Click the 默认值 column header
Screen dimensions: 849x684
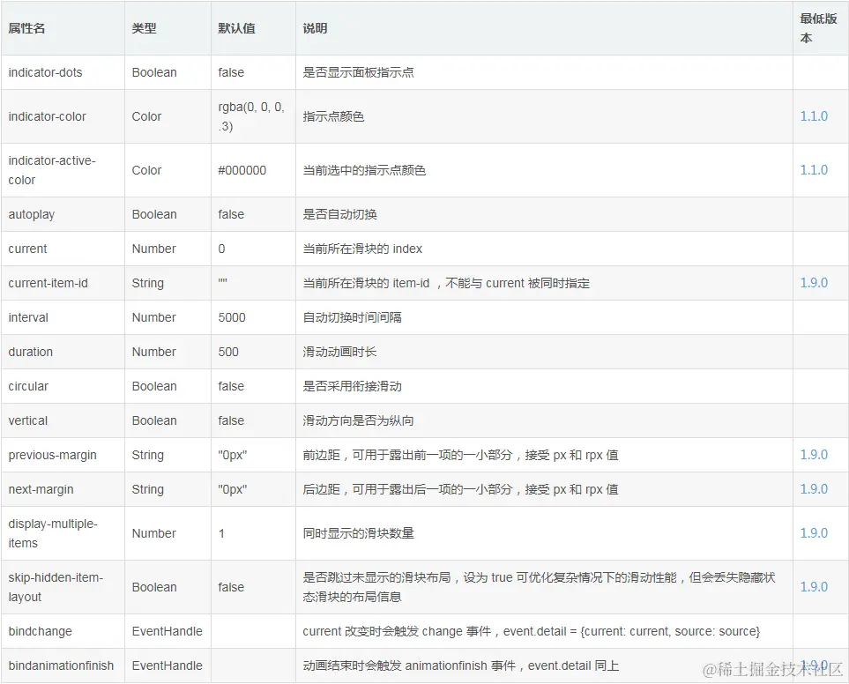pos(236,28)
